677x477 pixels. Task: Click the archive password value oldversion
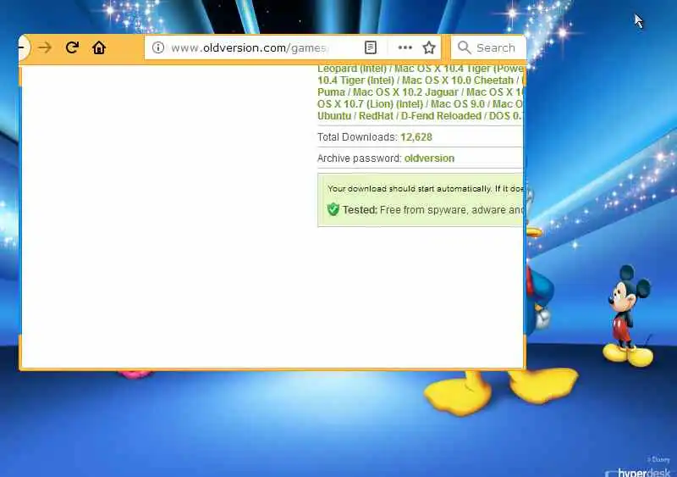coord(429,158)
